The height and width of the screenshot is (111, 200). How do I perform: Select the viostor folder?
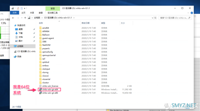coord(46,83)
